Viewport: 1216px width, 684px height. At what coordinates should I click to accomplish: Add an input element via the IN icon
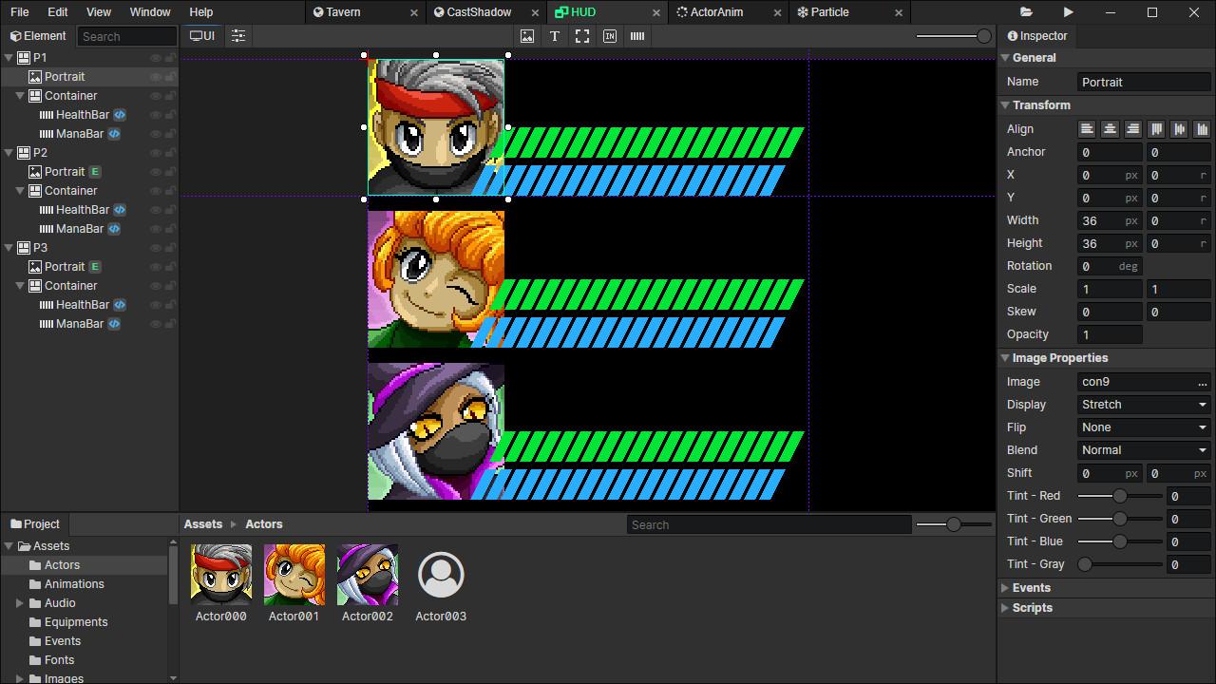[x=609, y=36]
